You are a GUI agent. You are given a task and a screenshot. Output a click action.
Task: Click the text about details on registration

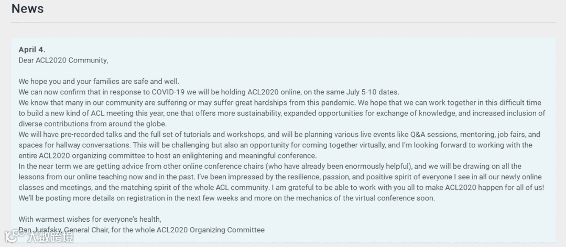click(x=227, y=198)
